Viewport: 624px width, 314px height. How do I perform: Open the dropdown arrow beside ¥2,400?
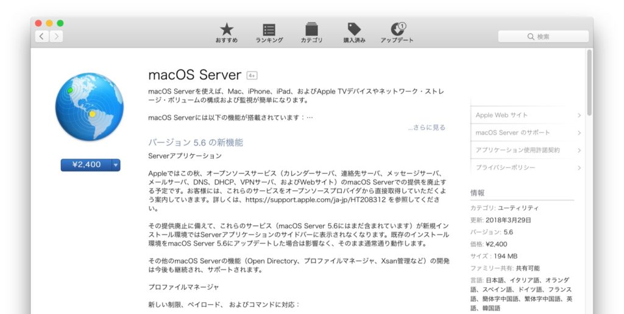tap(116, 165)
